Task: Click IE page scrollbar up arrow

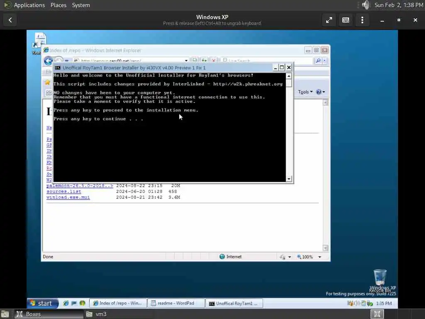Action: tap(325, 103)
